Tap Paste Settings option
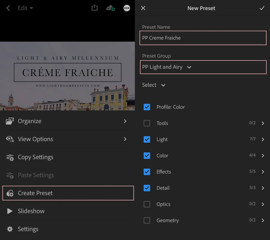The width and height of the screenshot is (270, 240). pyautogui.click(x=36, y=175)
